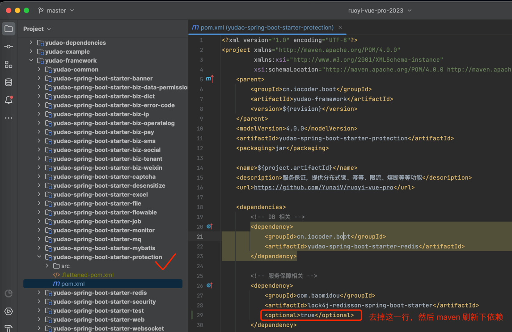Open the Project tool window folder icon

[x=8, y=29]
